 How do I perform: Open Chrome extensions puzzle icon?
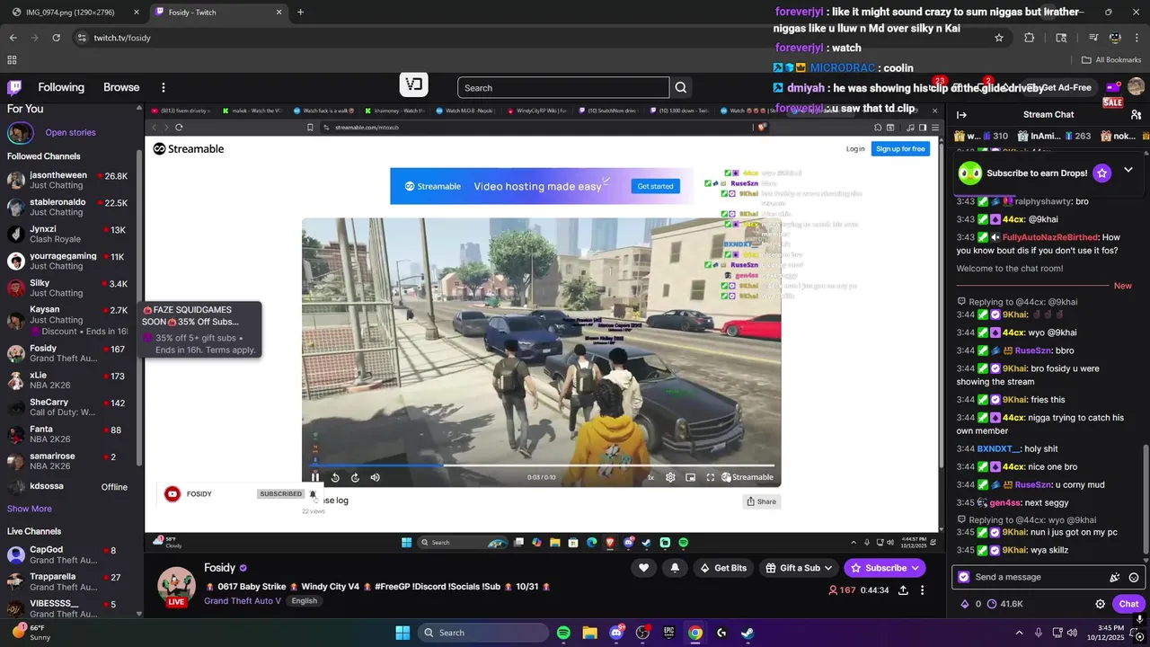[1030, 38]
